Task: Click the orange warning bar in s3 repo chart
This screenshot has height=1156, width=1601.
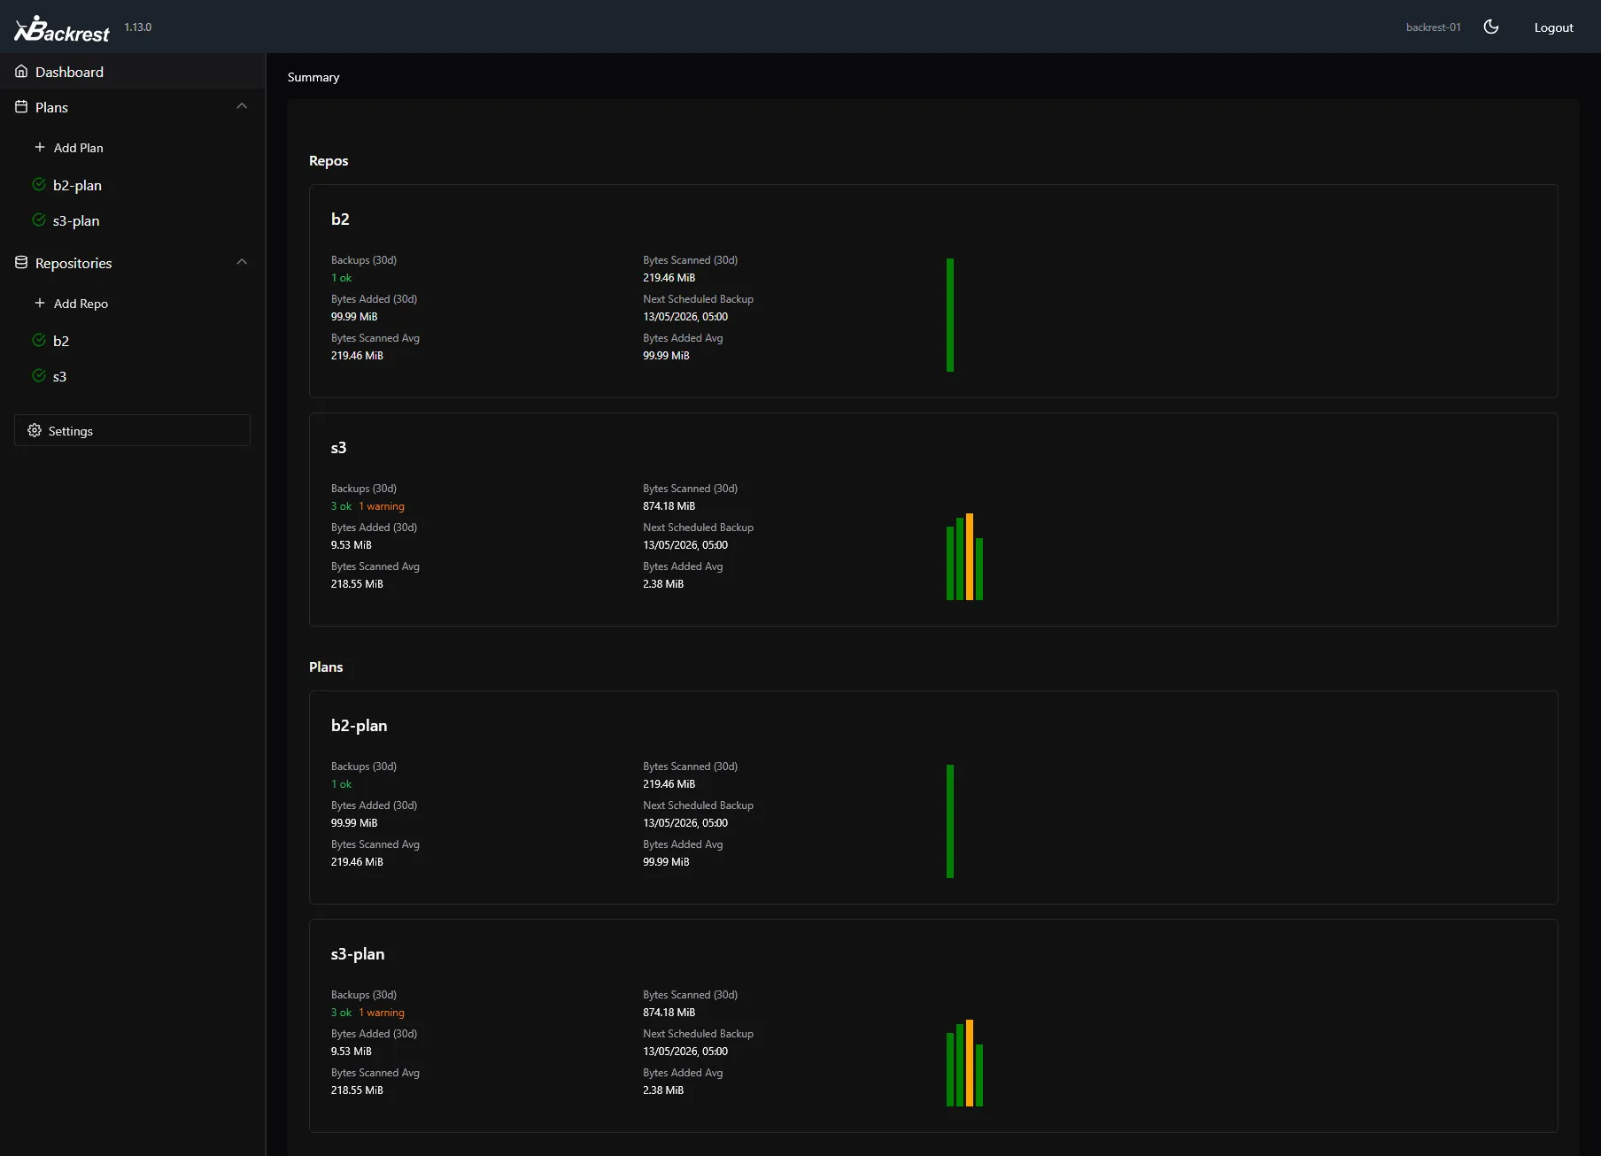Action: pos(970,557)
